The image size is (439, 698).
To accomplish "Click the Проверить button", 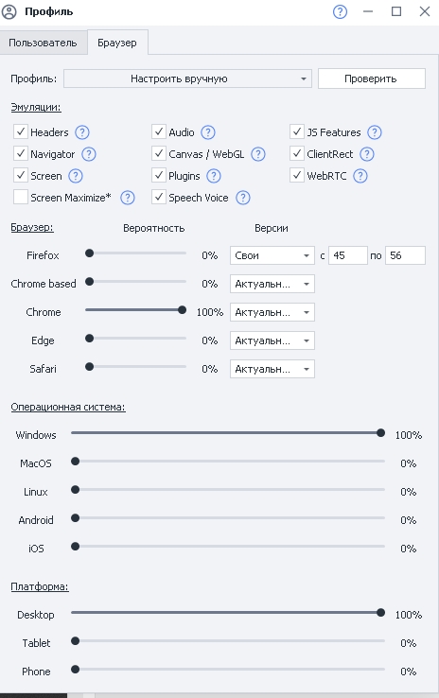I will 371,79.
